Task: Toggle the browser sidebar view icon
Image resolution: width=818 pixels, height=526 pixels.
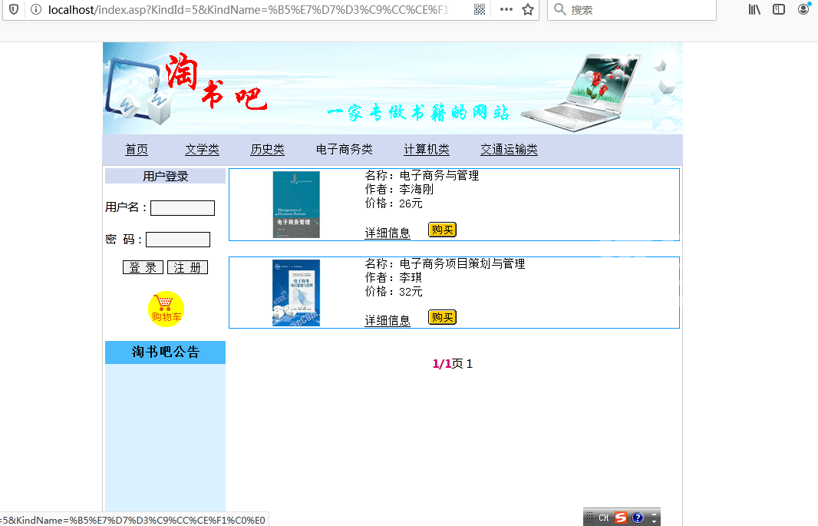Action: (x=779, y=9)
